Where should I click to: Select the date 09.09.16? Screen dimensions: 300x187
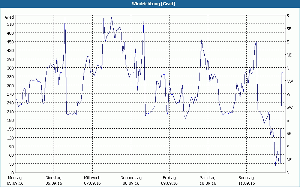pyautogui.click(x=169, y=183)
